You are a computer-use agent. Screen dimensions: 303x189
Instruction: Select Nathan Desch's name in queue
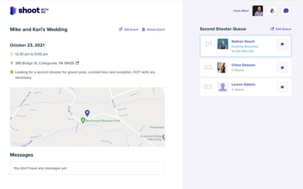point(243,41)
